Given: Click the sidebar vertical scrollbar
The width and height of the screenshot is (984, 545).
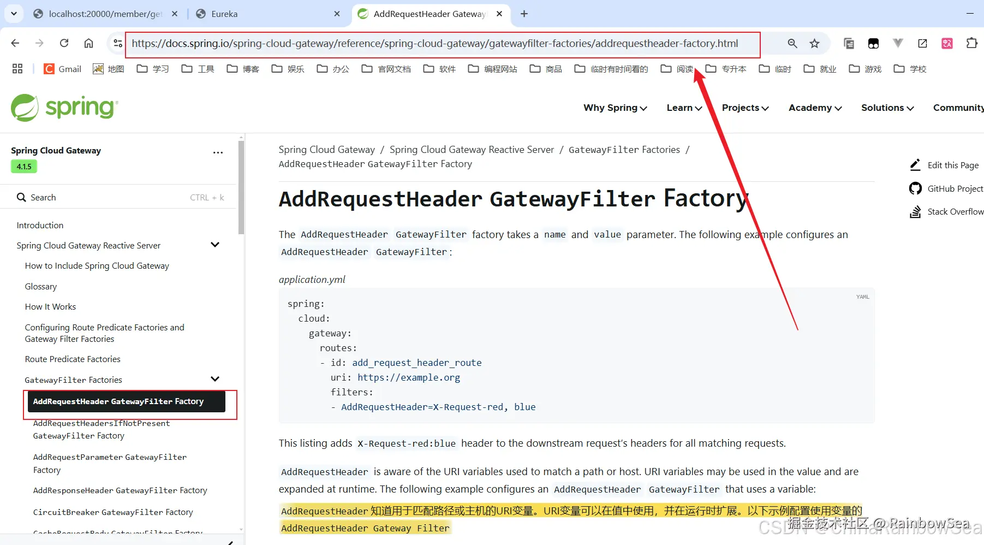Looking at the screenshot, I should point(241,188).
